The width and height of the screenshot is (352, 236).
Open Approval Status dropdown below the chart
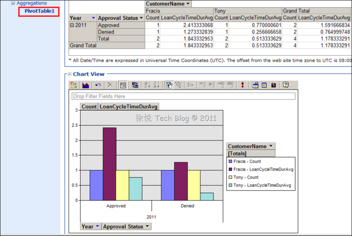(x=147, y=226)
